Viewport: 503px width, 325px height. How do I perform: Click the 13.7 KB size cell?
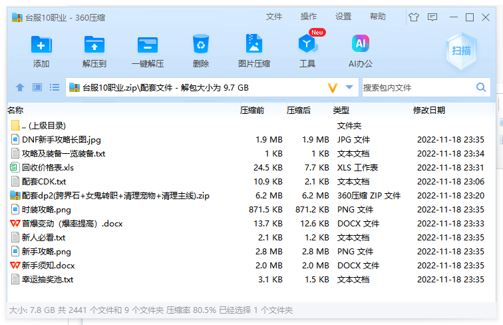[x=268, y=224]
